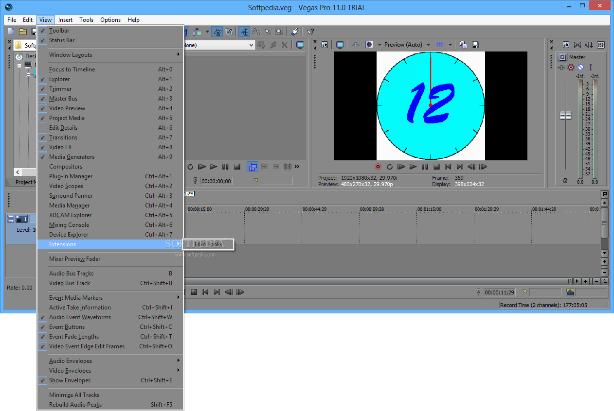
Task: Click the Remove FX (X) icon in the Trimmer
Action: pyautogui.click(x=285, y=45)
